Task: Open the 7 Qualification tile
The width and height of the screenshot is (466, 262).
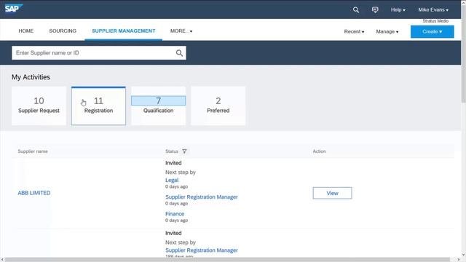Action: pyautogui.click(x=159, y=106)
